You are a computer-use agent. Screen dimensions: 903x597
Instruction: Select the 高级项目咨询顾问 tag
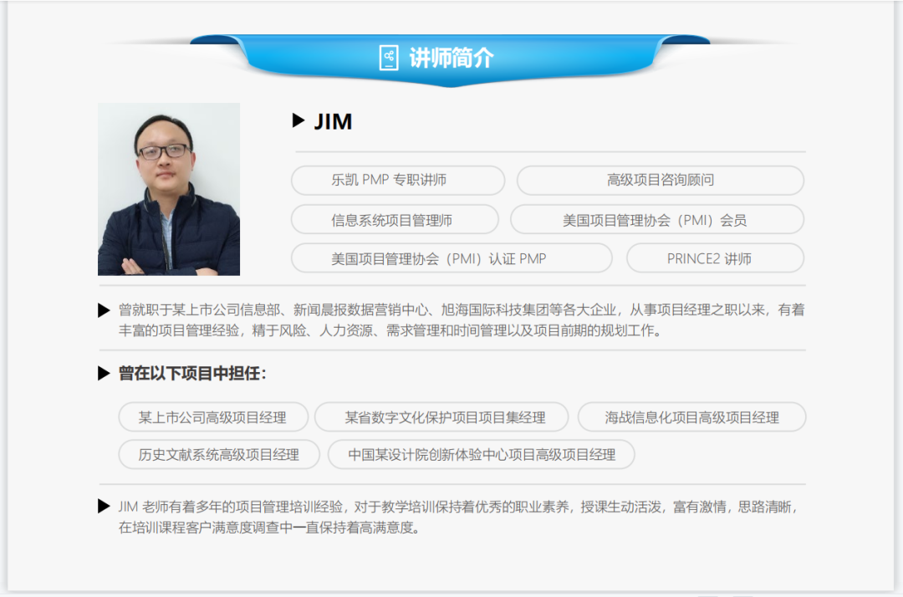661,181
